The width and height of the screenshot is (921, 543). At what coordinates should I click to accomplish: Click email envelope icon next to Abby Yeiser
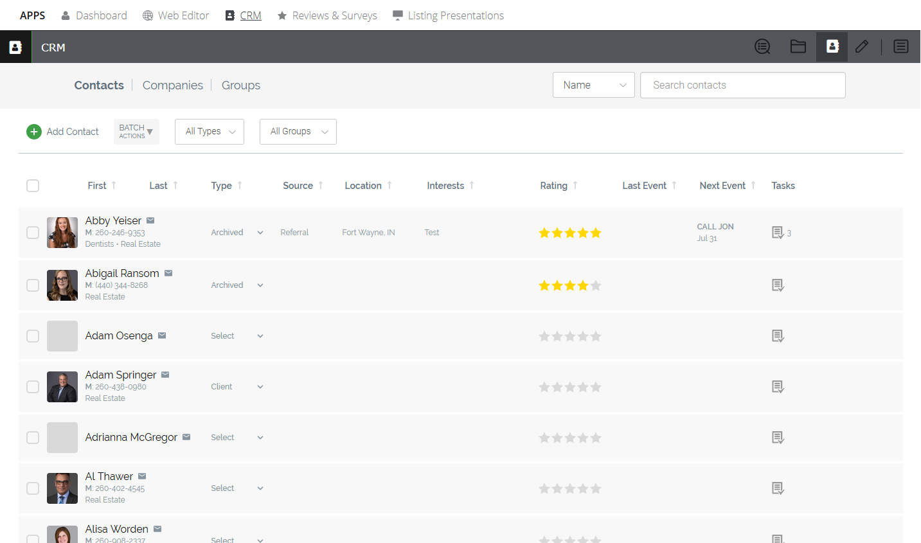(x=150, y=220)
